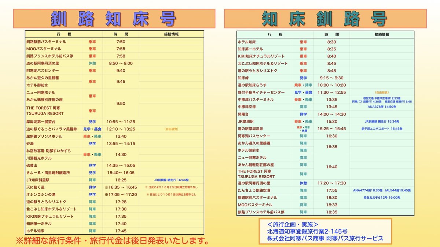Click the 12:10 ～ 13:25 time range
440x247 pixels.
pyautogui.click(x=121, y=129)
